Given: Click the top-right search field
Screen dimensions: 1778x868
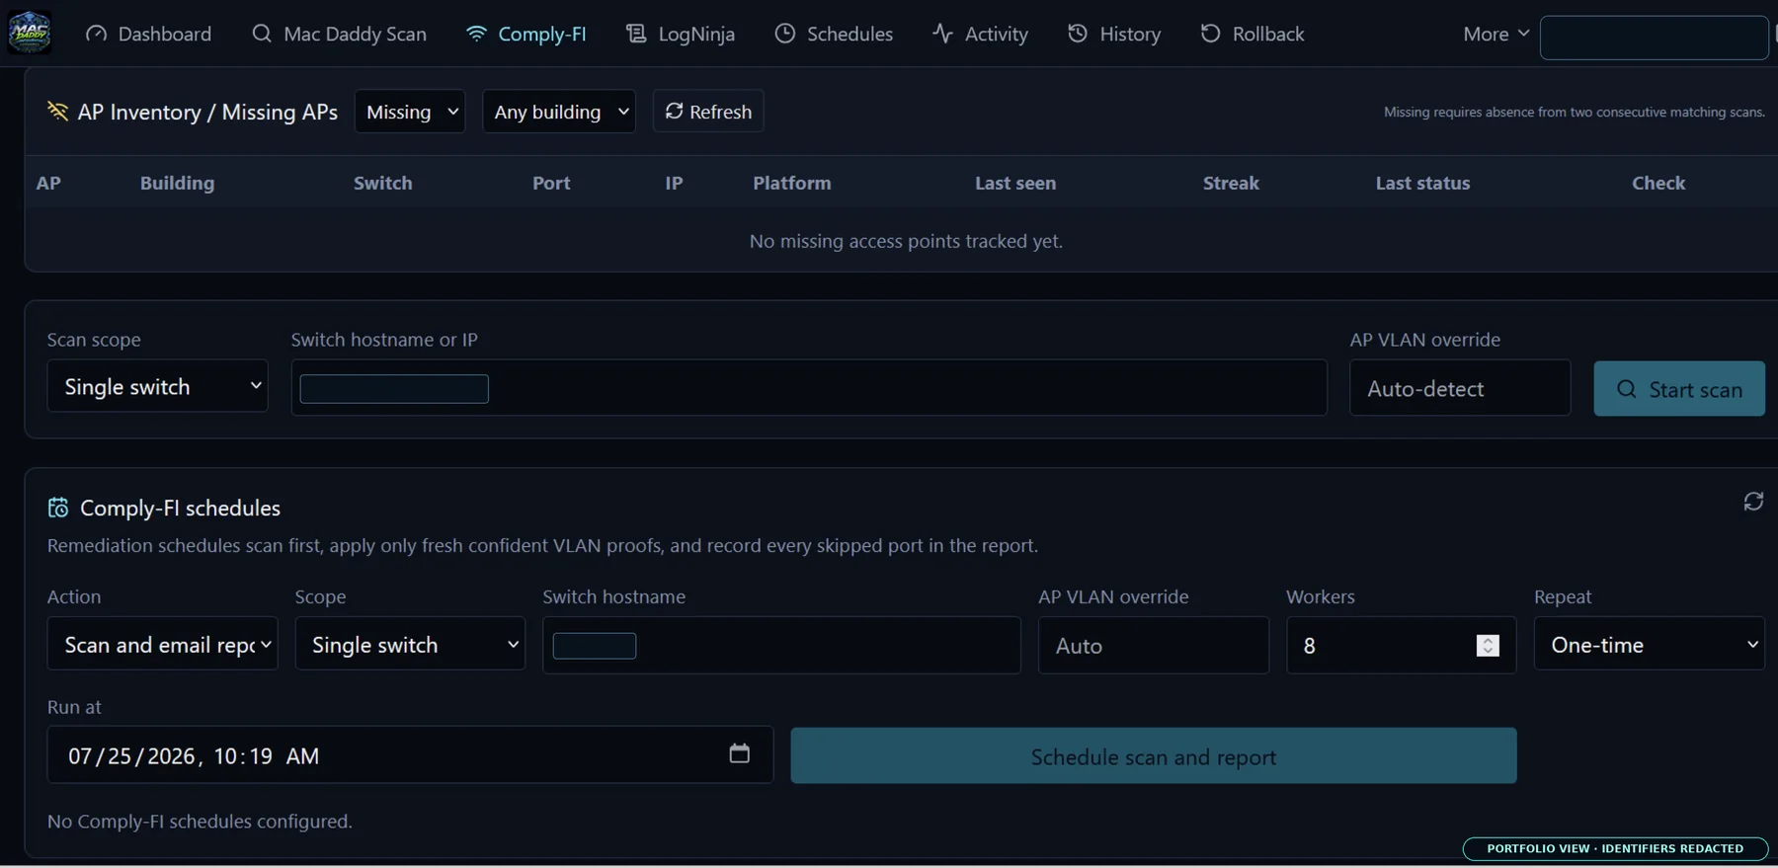Looking at the screenshot, I should 1654,38.
